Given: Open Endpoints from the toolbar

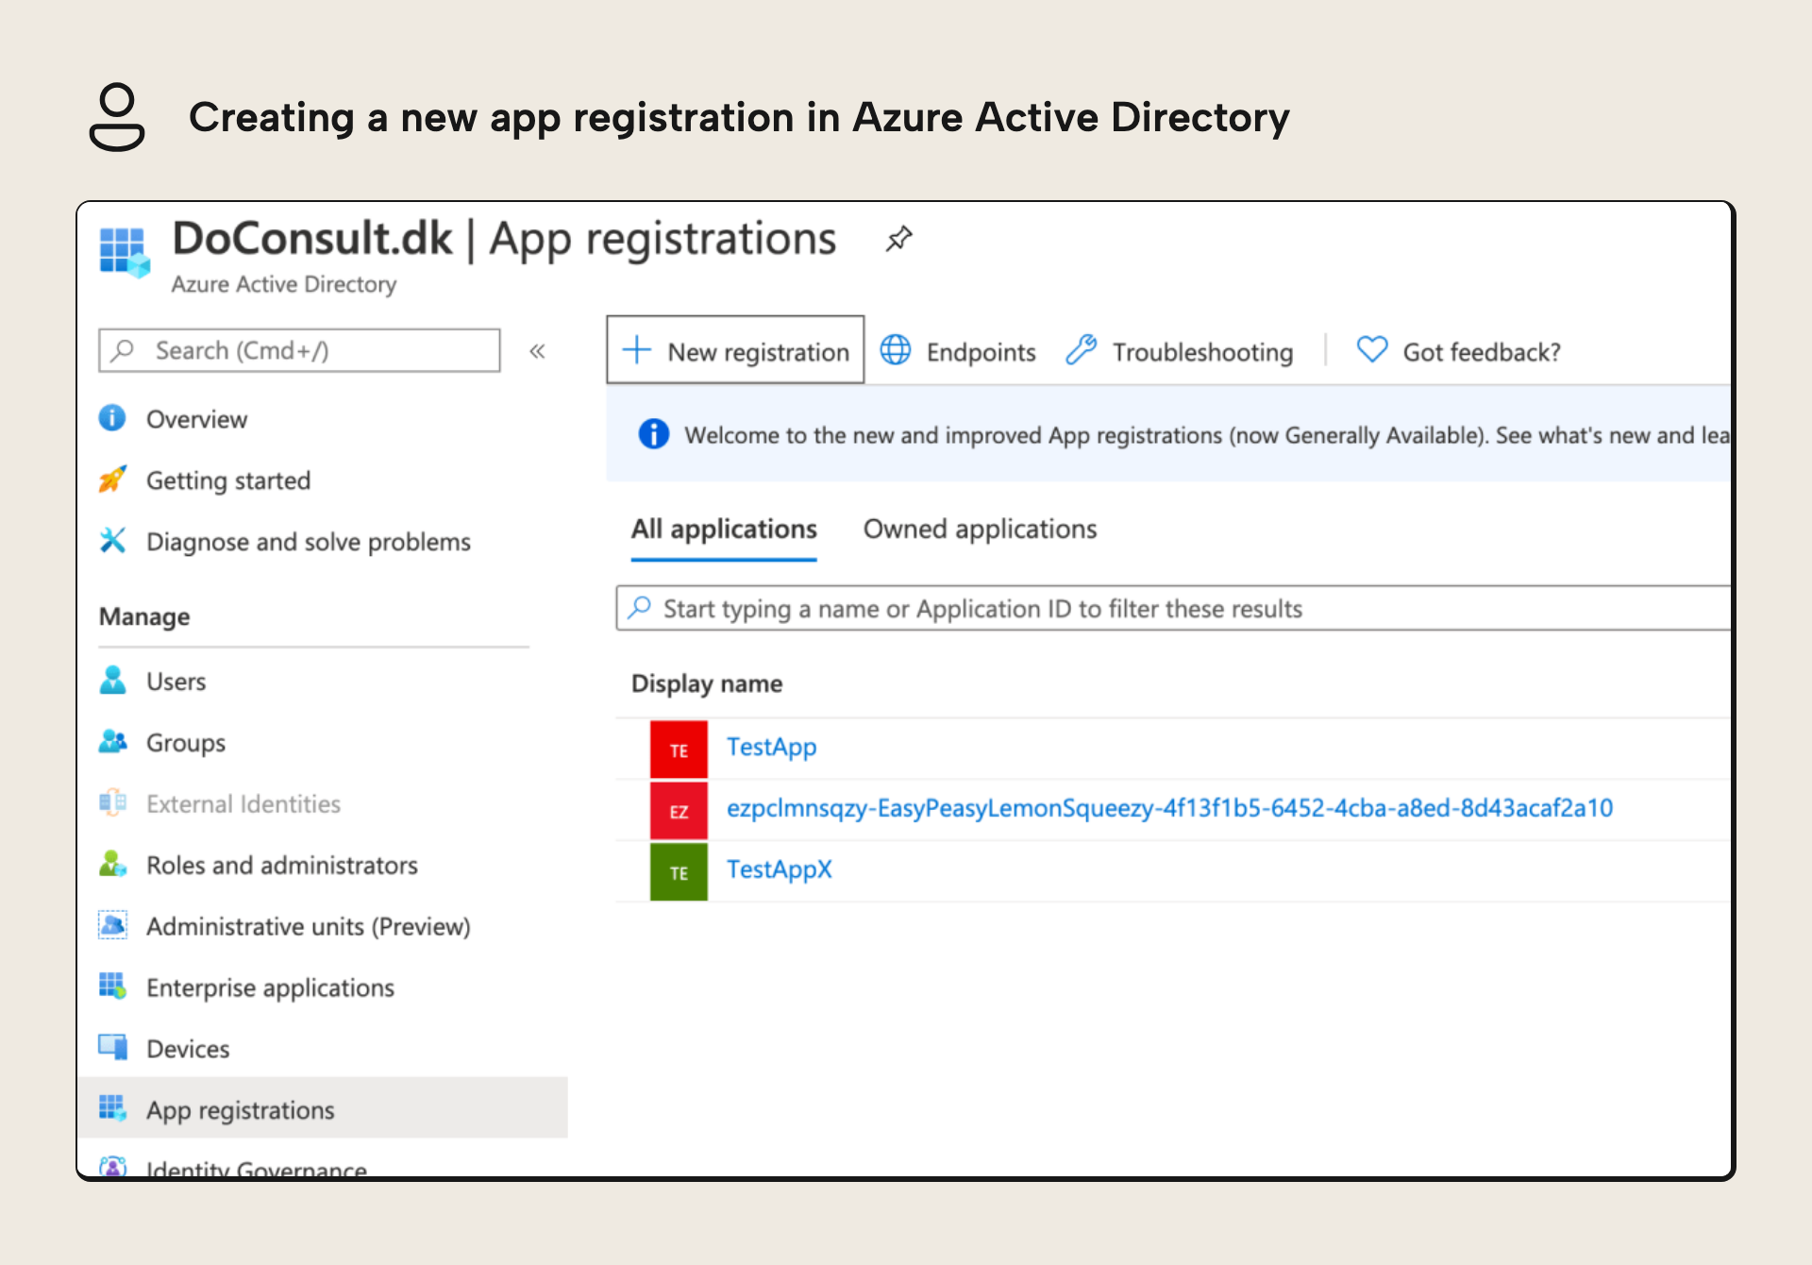Looking at the screenshot, I should click(958, 351).
